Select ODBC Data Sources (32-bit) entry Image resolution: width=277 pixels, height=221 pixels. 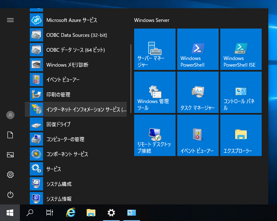pyautogui.click(x=75, y=35)
